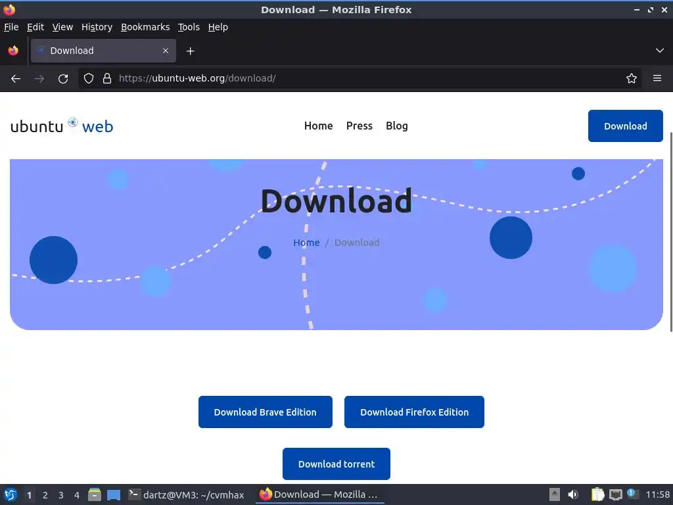
Task: Open the View menu
Action: click(62, 27)
